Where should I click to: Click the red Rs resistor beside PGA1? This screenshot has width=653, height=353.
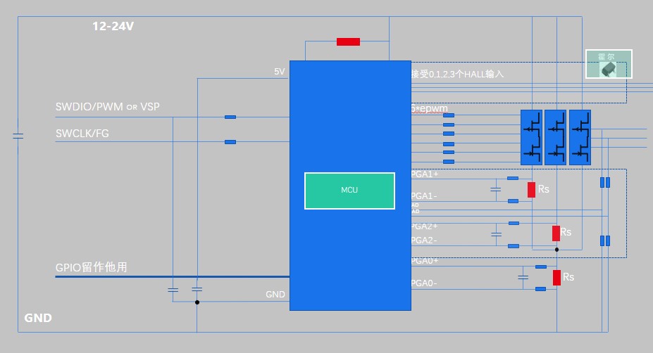[531, 190]
